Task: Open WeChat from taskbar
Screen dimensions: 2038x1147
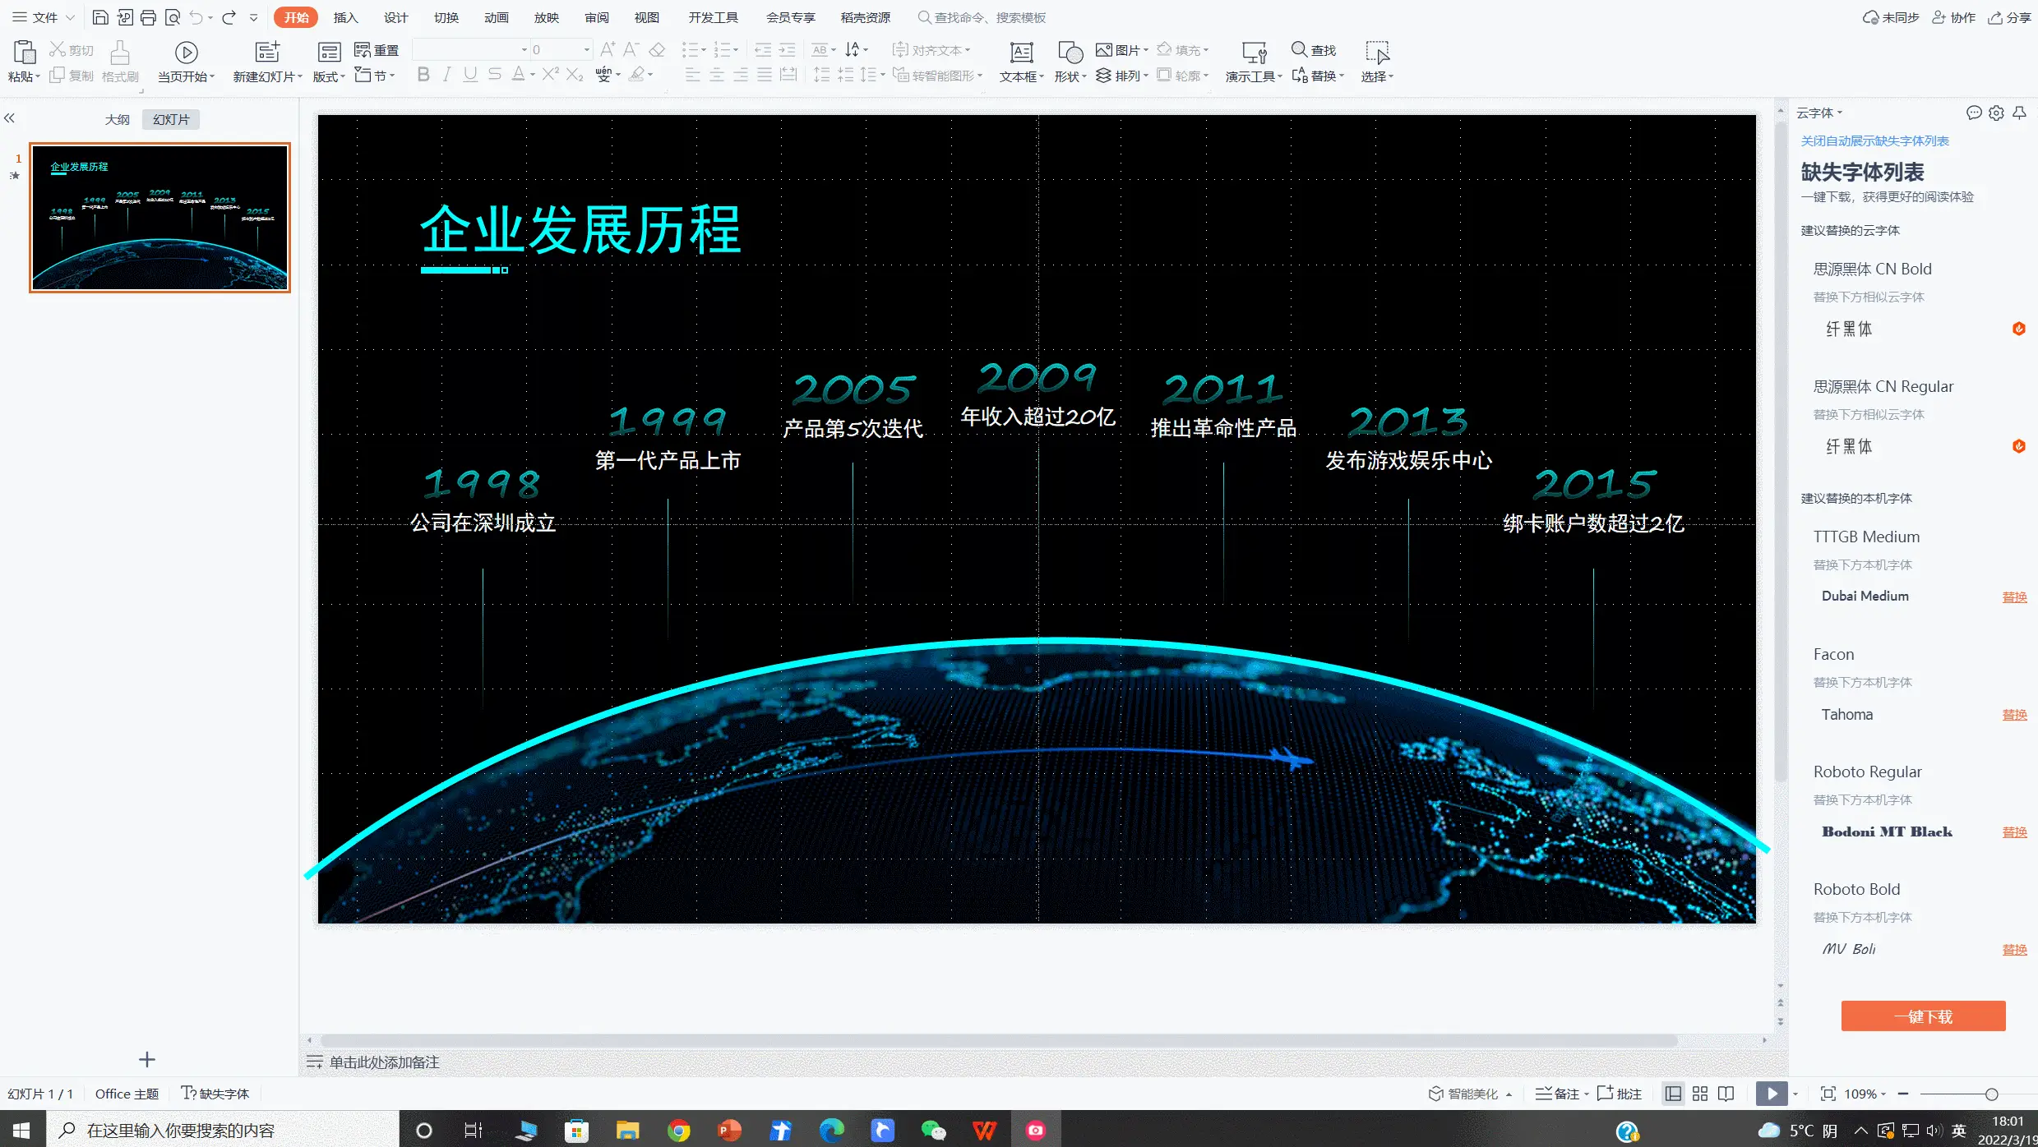Action: click(x=933, y=1131)
